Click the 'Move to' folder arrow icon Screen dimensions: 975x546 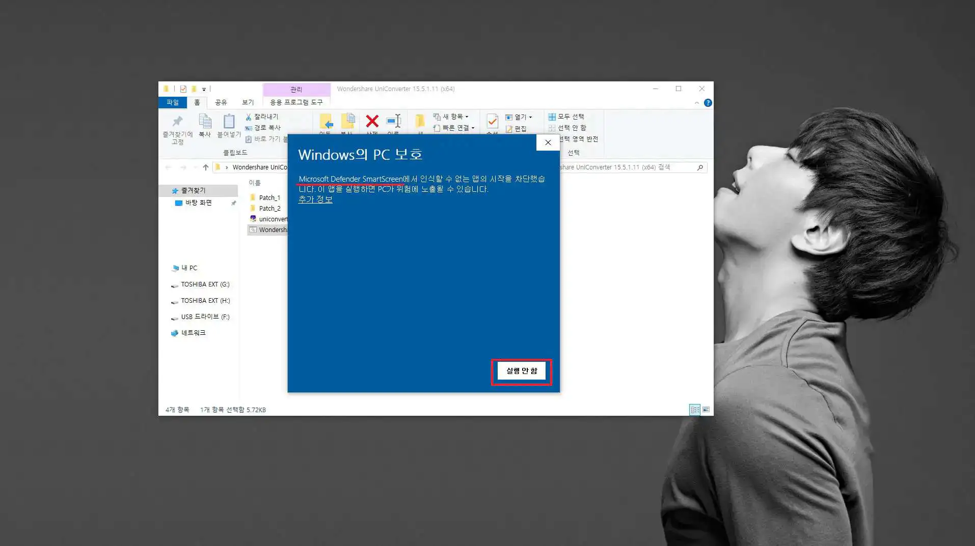[x=326, y=121]
